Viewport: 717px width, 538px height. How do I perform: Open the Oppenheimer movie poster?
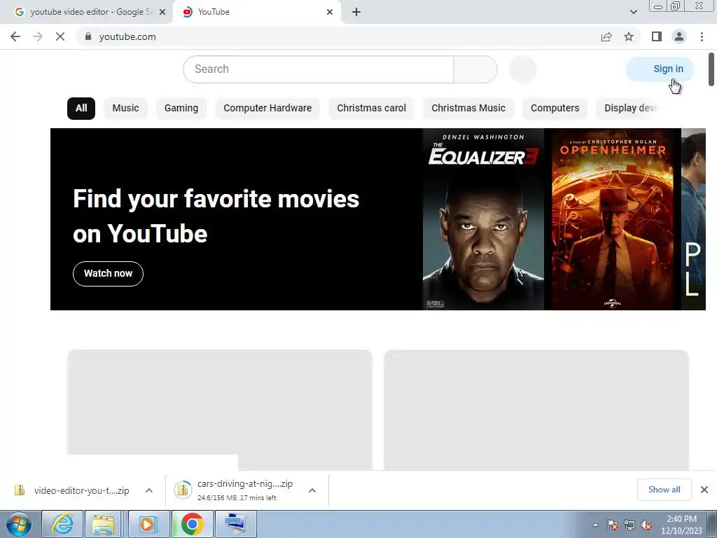tap(613, 219)
